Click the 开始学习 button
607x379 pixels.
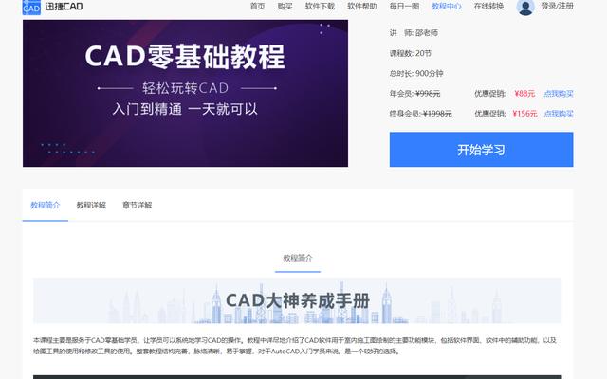(x=481, y=150)
